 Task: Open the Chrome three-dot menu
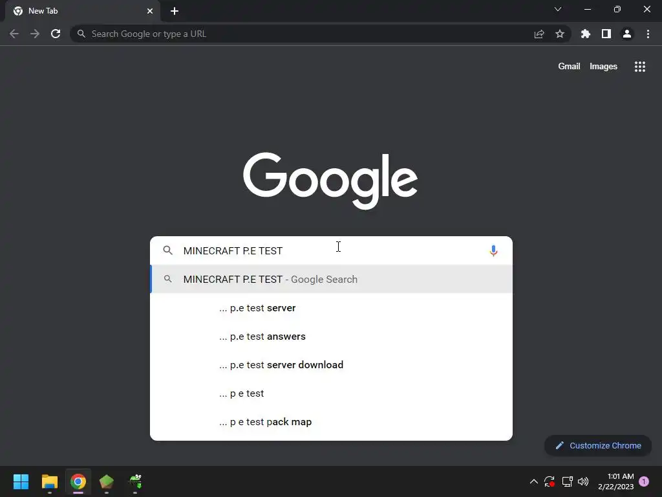click(648, 34)
